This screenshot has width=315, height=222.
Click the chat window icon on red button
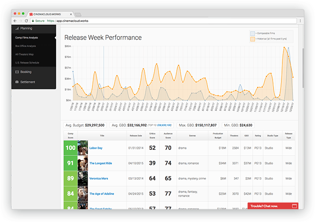click(x=294, y=206)
